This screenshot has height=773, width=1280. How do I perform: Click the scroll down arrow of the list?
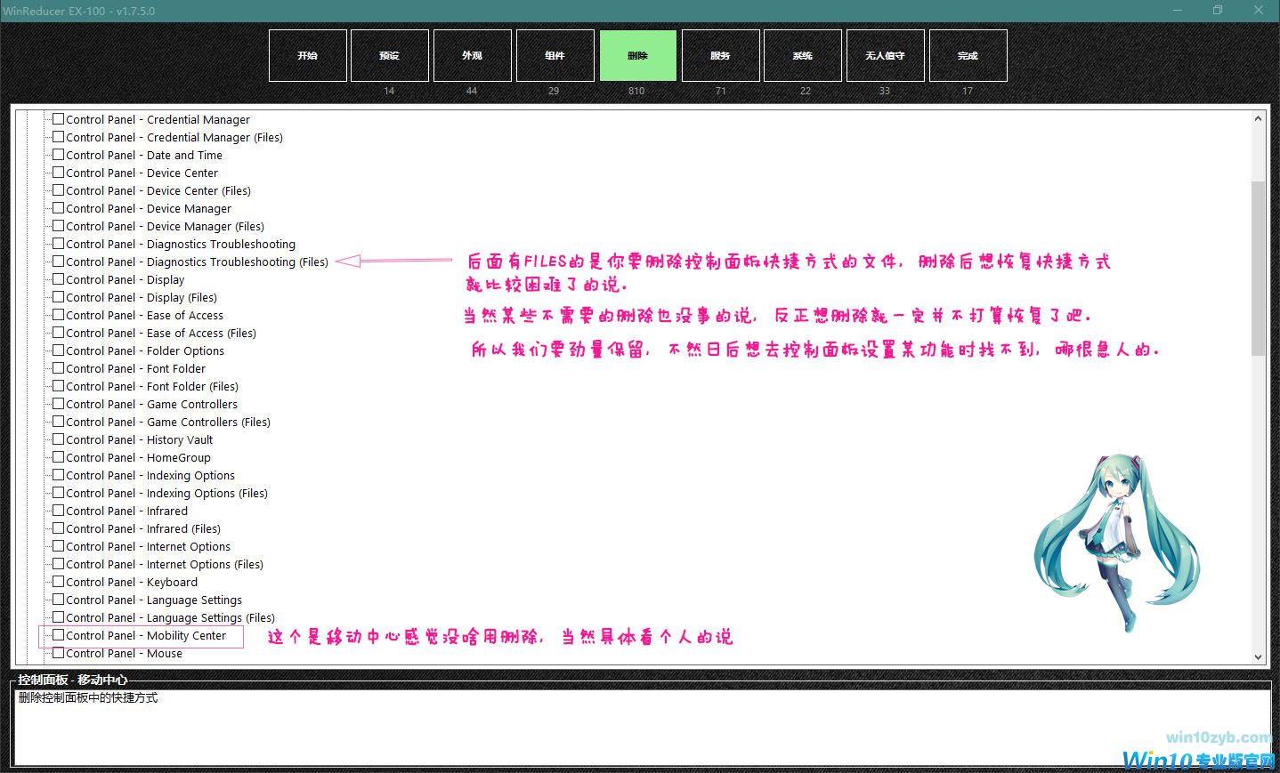pyautogui.click(x=1258, y=657)
